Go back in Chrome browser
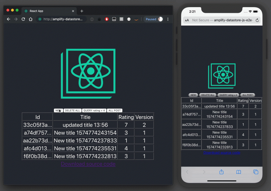 (x=8, y=19)
